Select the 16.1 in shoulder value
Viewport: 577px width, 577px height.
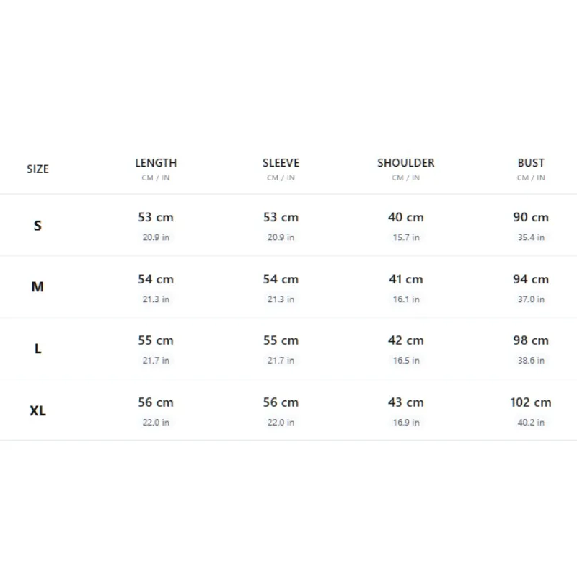click(406, 299)
